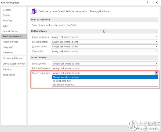Image resolution: width=161 pixels, height=132 pixels.
Task: Choose 'To Clipboard only' option
Action: (105, 81)
